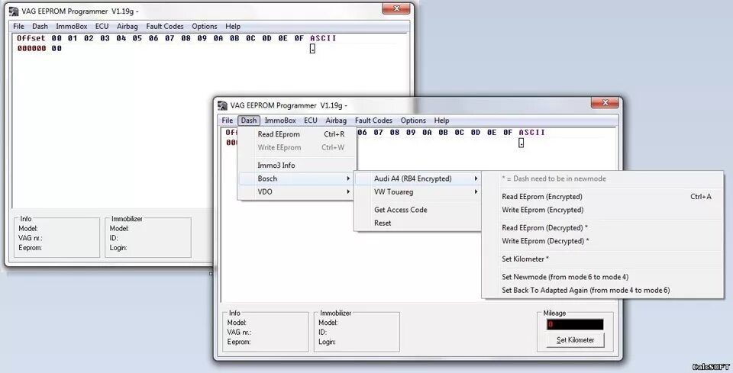Image resolution: width=733 pixels, height=373 pixels.
Task: Open Fault Codes menu in front window
Action: [x=373, y=121]
